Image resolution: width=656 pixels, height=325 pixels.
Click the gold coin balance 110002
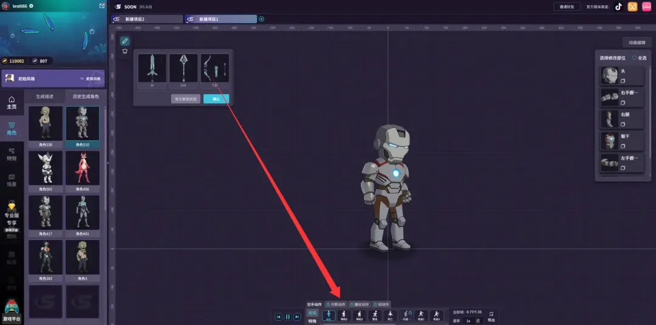[14, 61]
